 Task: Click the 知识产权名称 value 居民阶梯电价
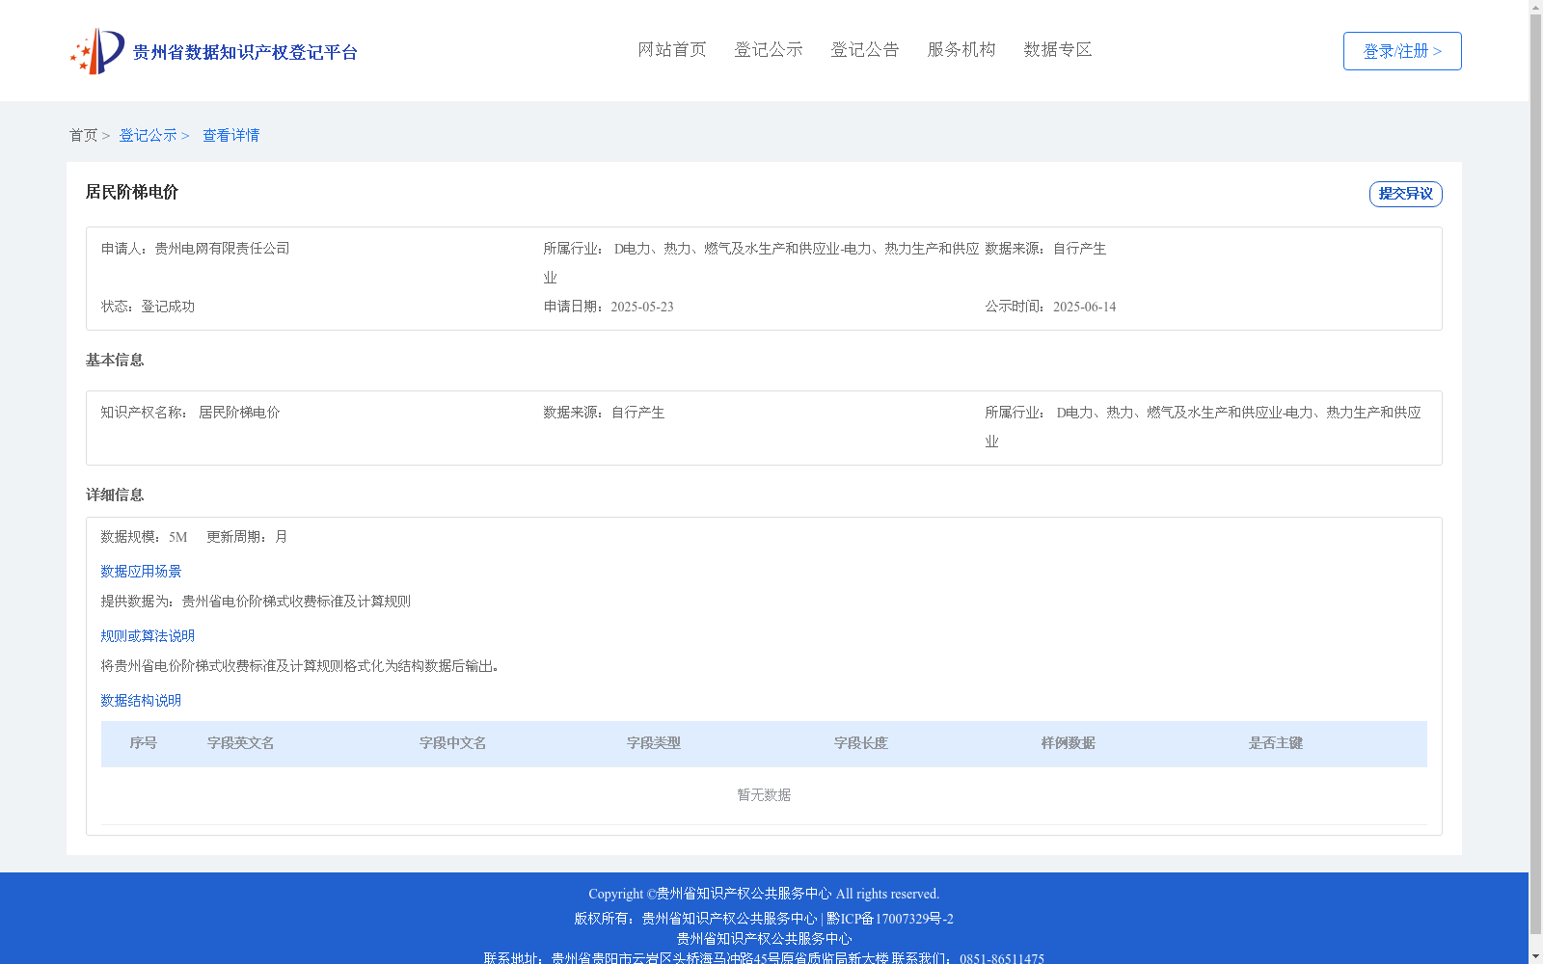click(239, 413)
